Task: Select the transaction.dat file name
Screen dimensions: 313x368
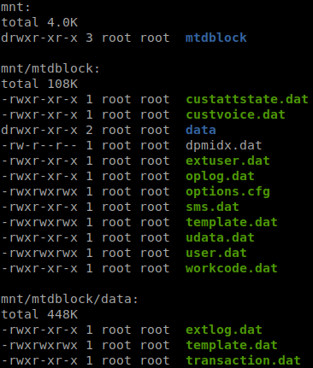Action: click(243, 360)
